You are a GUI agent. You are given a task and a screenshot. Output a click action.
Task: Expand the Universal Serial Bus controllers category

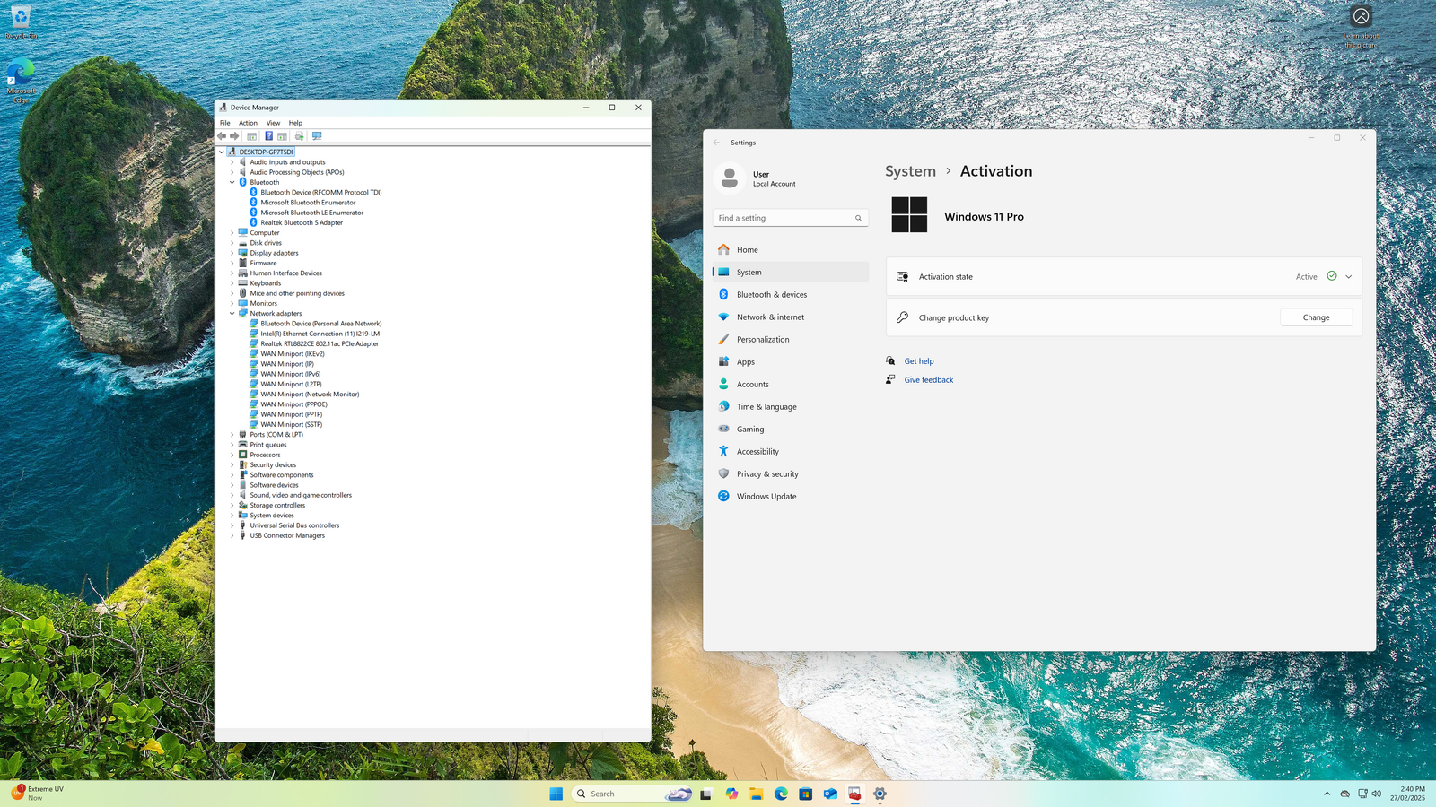click(232, 525)
